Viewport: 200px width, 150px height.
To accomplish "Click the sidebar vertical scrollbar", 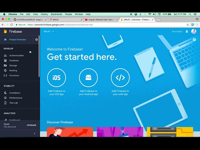I will pyautogui.click(x=39, y=56).
